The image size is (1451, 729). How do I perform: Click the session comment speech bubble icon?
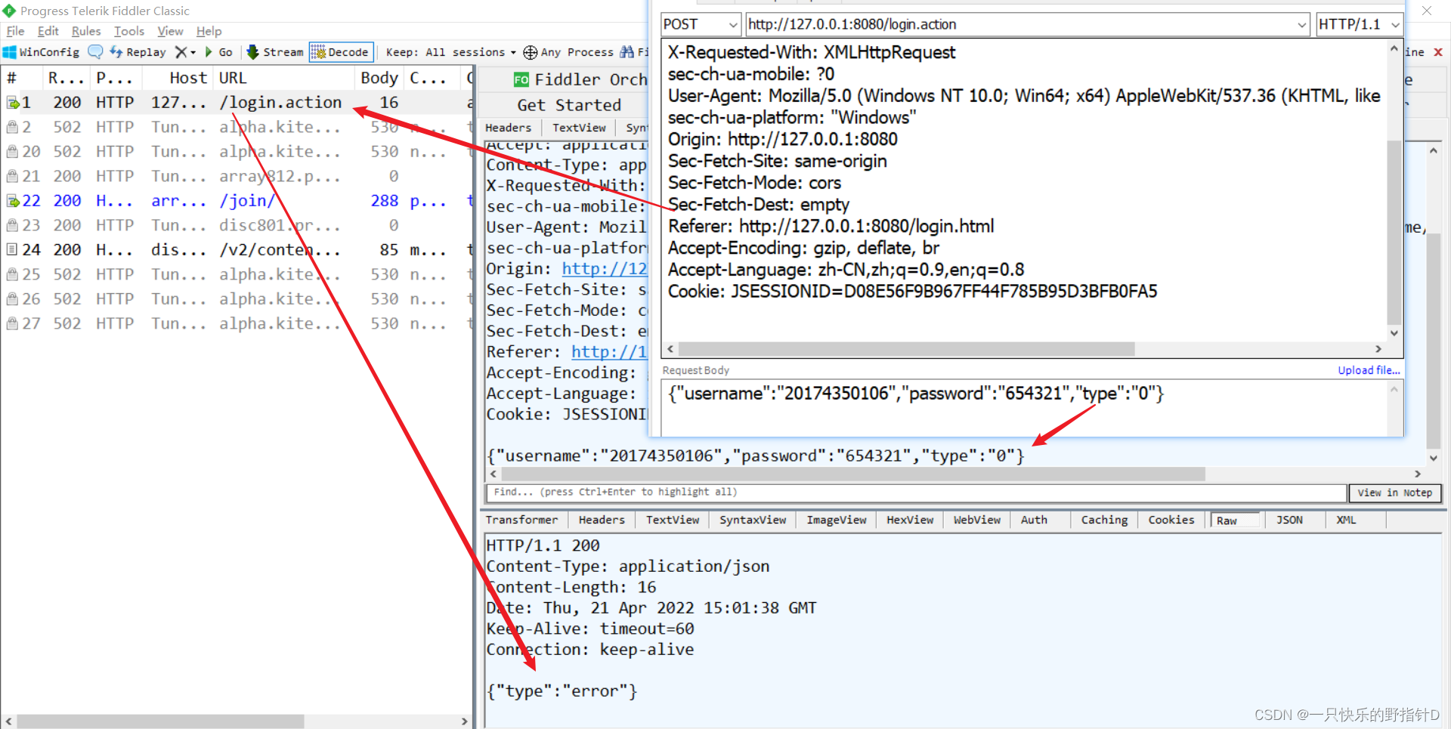point(95,51)
